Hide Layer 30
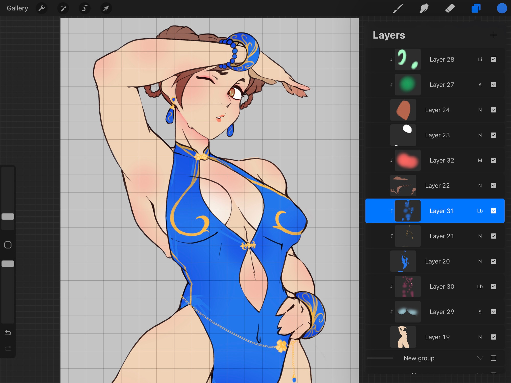Image resolution: width=511 pixels, height=383 pixels. coord(493,286)
